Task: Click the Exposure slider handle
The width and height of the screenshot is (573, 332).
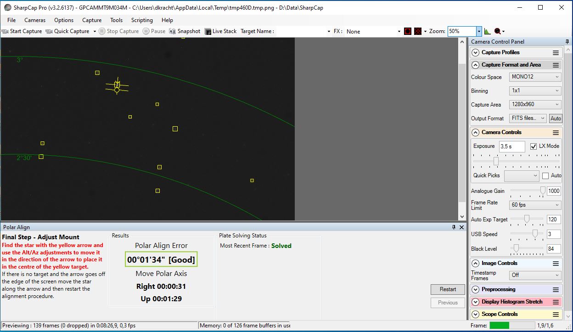Action: tap(496, 161)
